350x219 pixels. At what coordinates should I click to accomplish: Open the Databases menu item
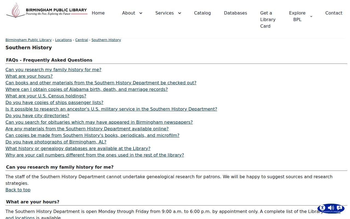tap(235, 13)
